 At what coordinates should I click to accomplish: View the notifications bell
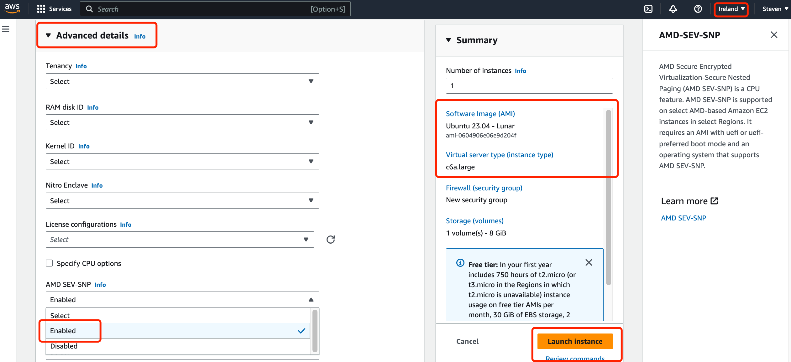tap(673, 9)
